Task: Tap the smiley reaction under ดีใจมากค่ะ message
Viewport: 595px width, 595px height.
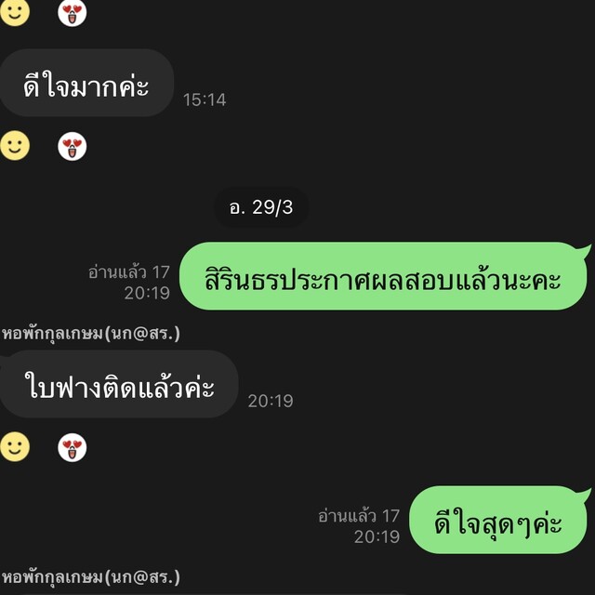Action: tap(15, 146)
